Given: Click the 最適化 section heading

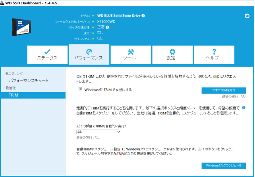Looking at the screenshot, I should point(11,88).
